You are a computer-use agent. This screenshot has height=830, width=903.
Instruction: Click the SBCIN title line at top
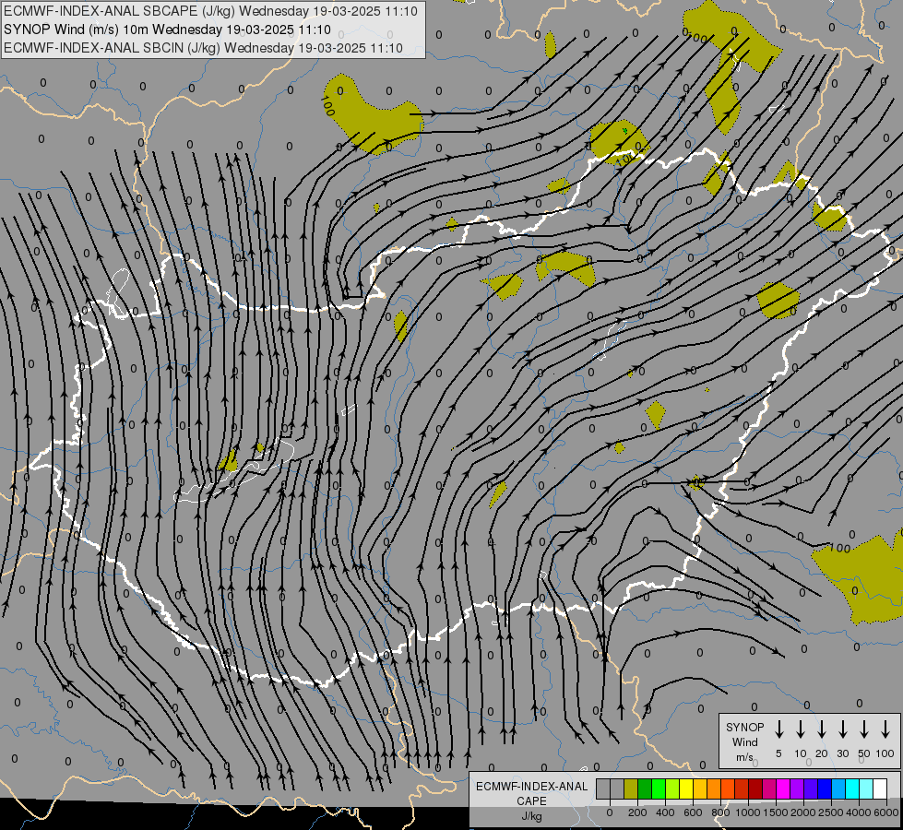(x=203, y=48)
